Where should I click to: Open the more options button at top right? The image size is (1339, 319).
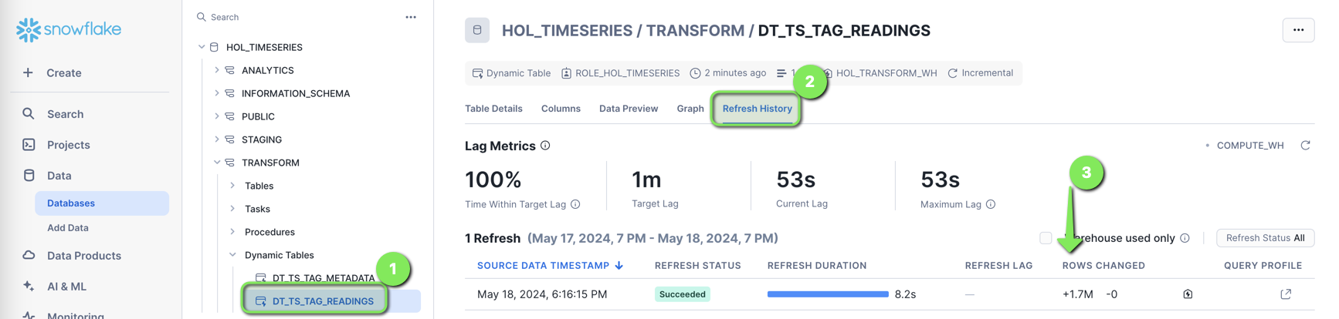point(1298,30)
